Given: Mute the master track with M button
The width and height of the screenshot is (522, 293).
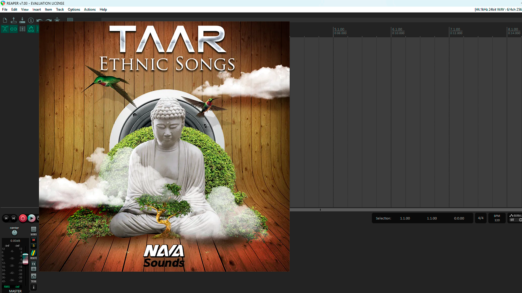Looking at the screenshot, I should click(34, 240).
